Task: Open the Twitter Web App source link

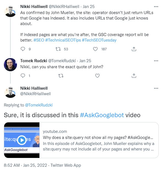Action: tap(66, 165)
